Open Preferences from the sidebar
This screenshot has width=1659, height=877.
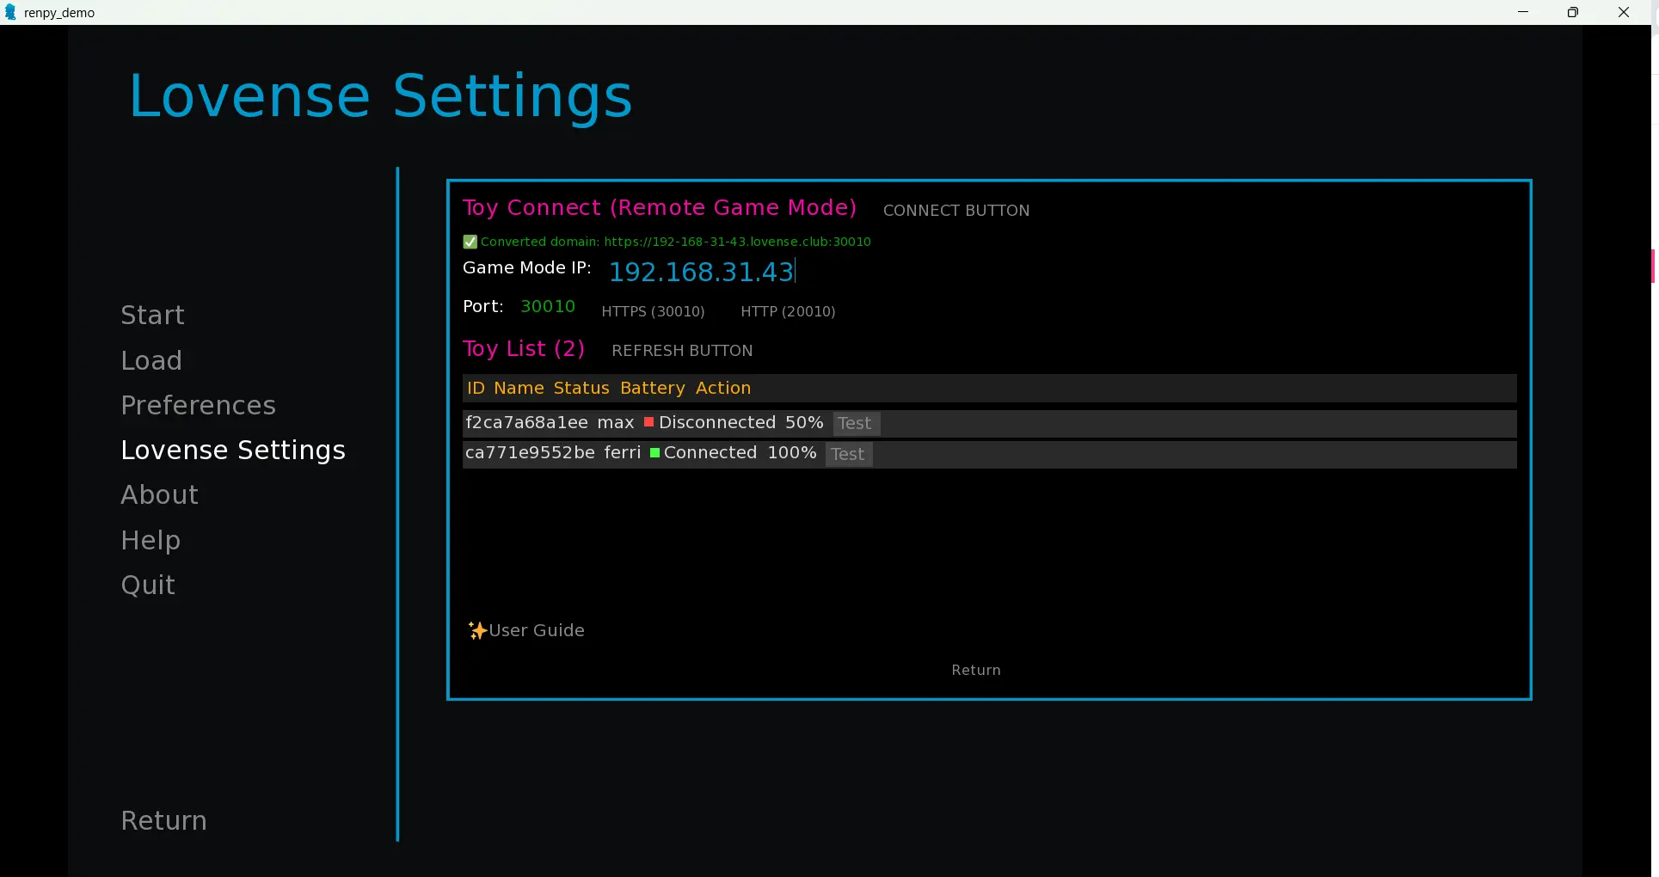pos(198,405)
